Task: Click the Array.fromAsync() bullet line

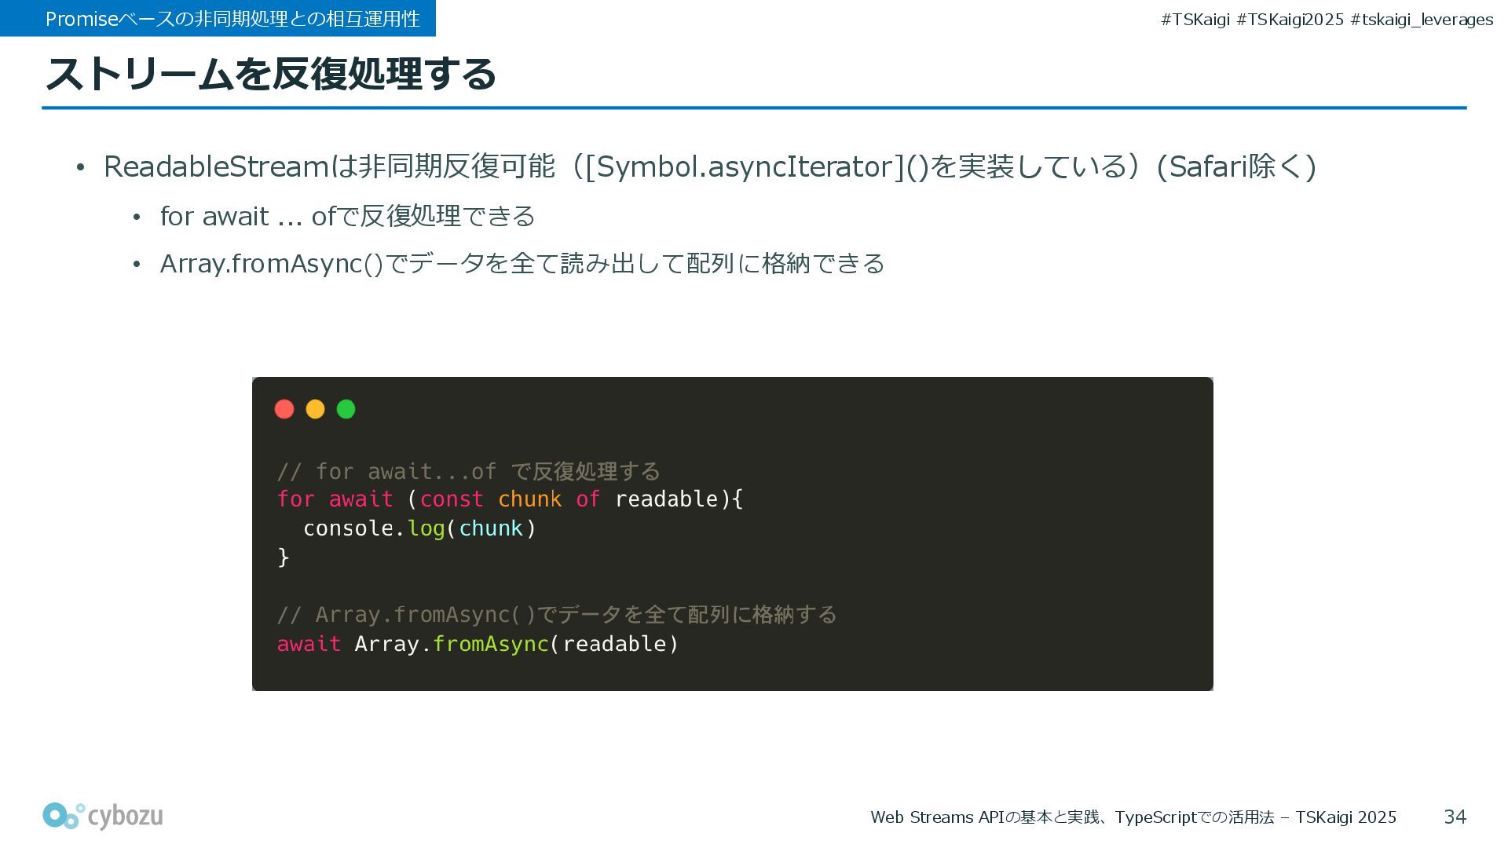Action: click(522, 263)
